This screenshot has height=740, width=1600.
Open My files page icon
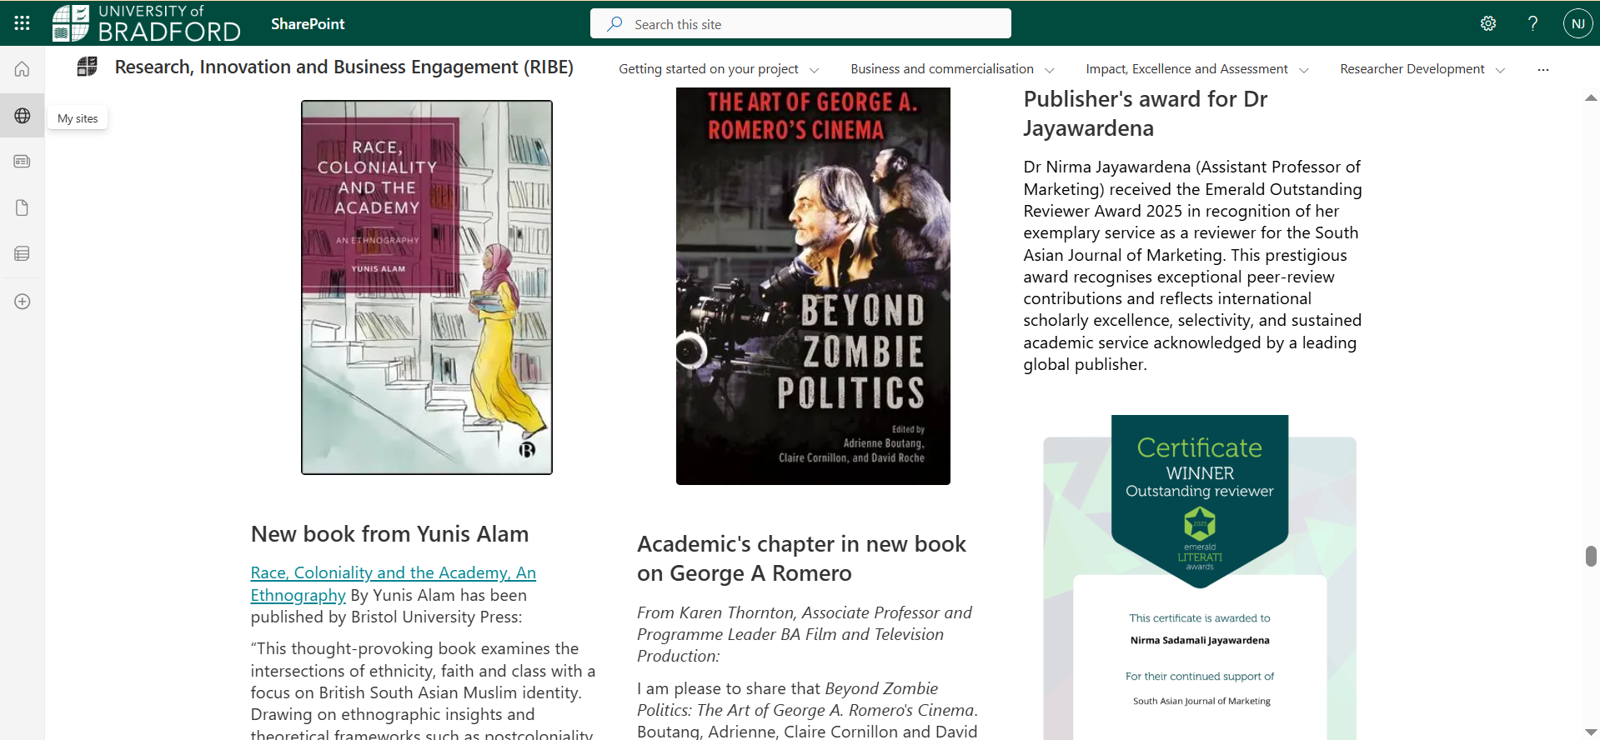coord(23,207)
